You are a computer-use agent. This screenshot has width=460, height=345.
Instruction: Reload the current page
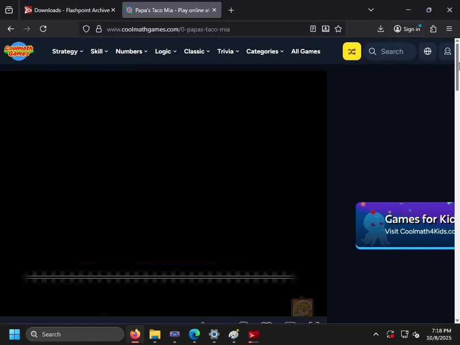[x=43, y=29]
